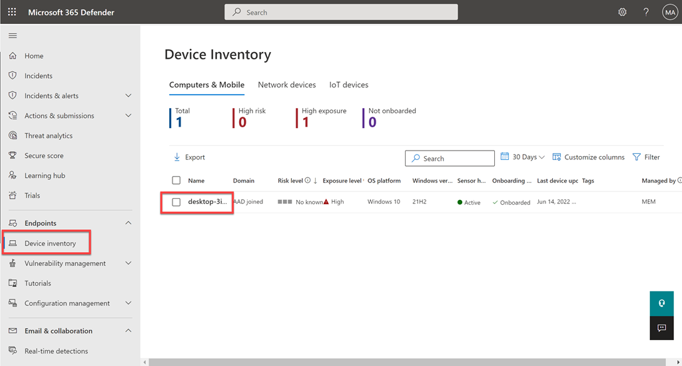
Task: Collapse the Endpoints section chevron
Action: [x=129, y=223]
